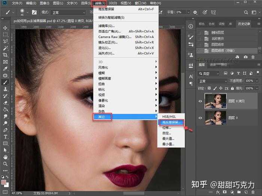Select the Polygonal Lasso tool
Screen dimensions: 262x196
tap(5, 41)
